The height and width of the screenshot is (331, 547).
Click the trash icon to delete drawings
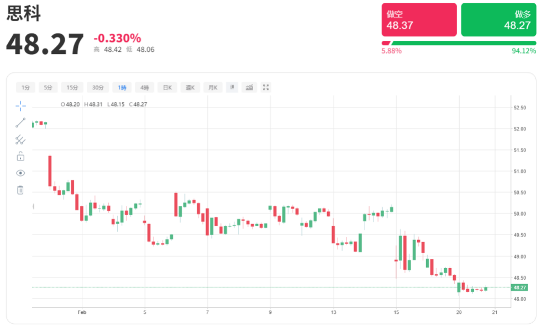[20, 190]
